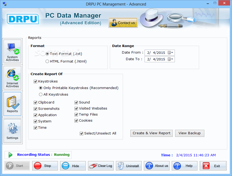This screenshot has width=232, height=176.
Task: Toggle the Clipboard checkbox
Action: (x=35, y=102)
